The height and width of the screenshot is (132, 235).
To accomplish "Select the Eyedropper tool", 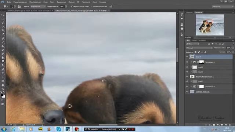I will (x=3, y=34).
